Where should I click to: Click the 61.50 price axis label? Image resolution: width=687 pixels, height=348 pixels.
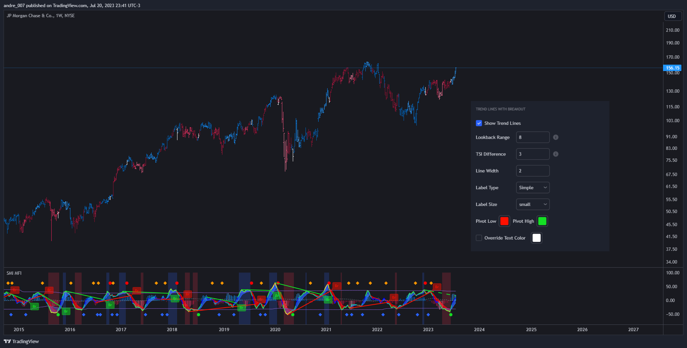coord(672,187)
